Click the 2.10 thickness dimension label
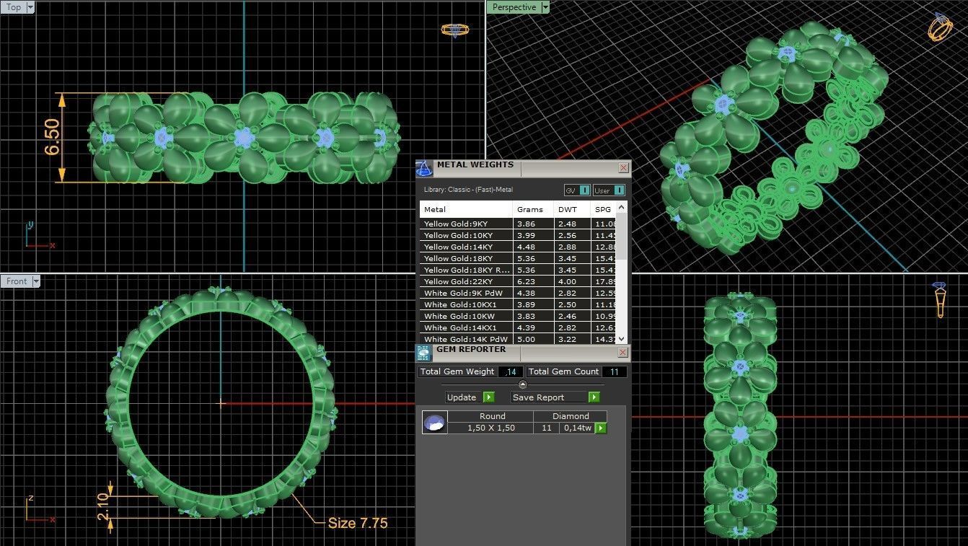This screenshot has width=968, height=546. 102,506
